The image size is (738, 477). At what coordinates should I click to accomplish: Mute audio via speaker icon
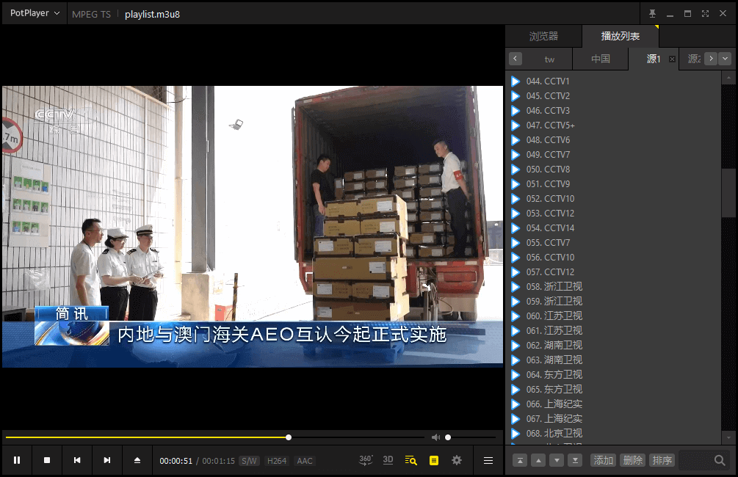pyautogui.click(x=436, y=437)
